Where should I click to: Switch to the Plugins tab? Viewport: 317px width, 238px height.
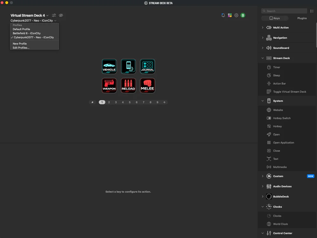point(302,18)
